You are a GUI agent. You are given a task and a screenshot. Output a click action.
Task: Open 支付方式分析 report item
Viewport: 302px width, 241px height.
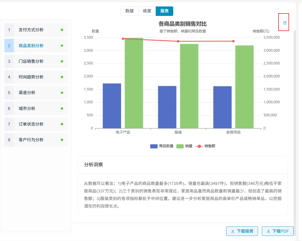pos(36,30)
